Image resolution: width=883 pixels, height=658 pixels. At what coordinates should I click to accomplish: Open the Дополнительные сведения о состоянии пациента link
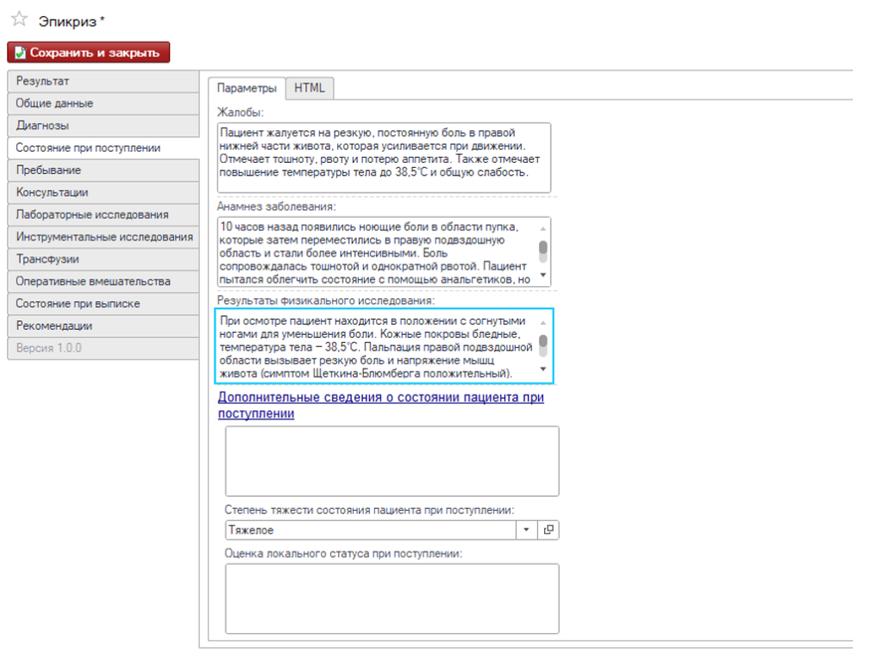[x=380, y=406]
